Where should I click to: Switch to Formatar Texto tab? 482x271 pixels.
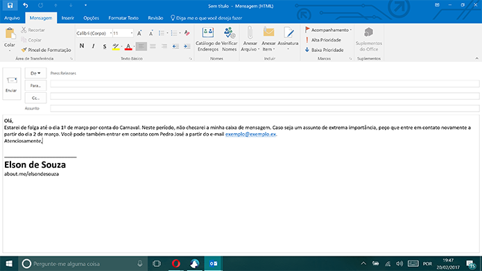click(123, 18)
